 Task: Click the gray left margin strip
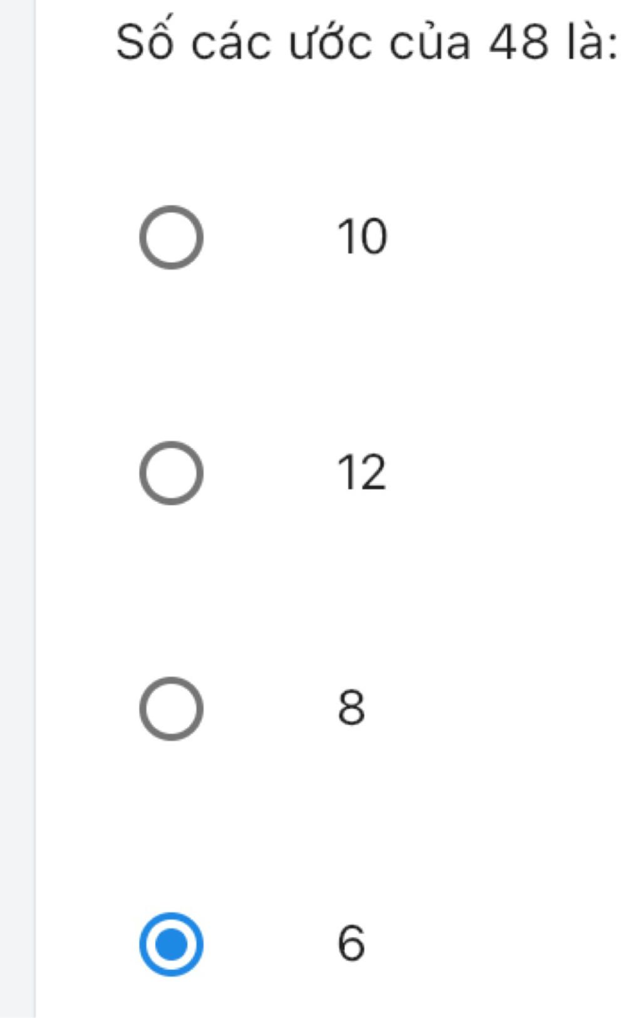coord(18,509)
